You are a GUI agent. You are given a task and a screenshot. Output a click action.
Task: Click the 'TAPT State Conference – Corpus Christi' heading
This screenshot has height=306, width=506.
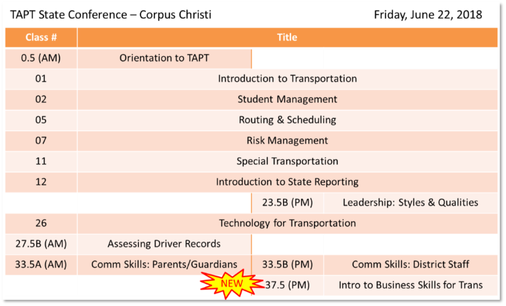coord(110,15)
